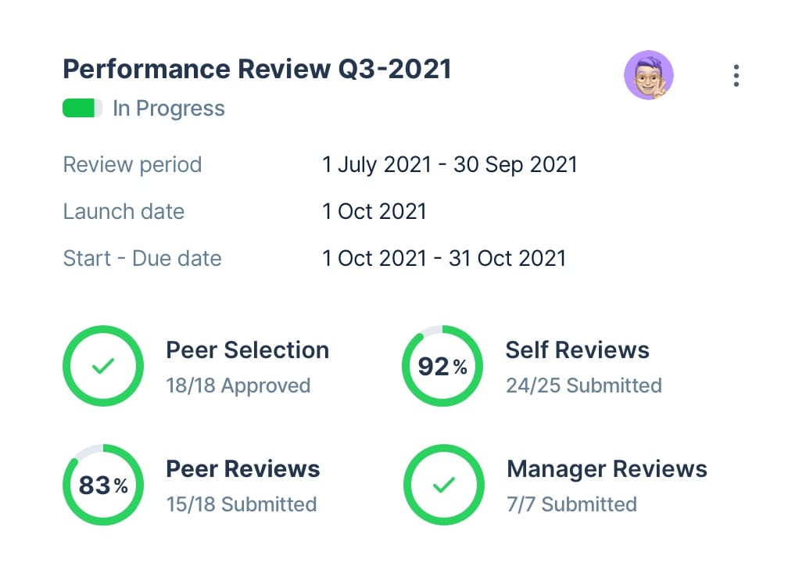
Task: Click the Launch date value 1 Oct 2021
Action: [x=374, y=211]
